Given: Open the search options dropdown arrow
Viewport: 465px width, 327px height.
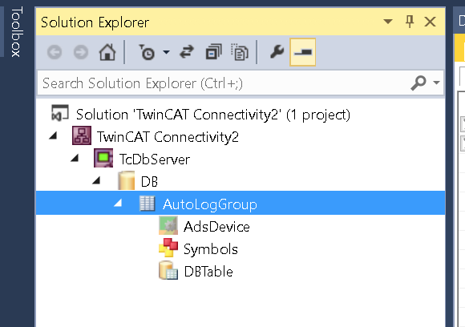Looking at the screenshot, I should click(436, 83).
